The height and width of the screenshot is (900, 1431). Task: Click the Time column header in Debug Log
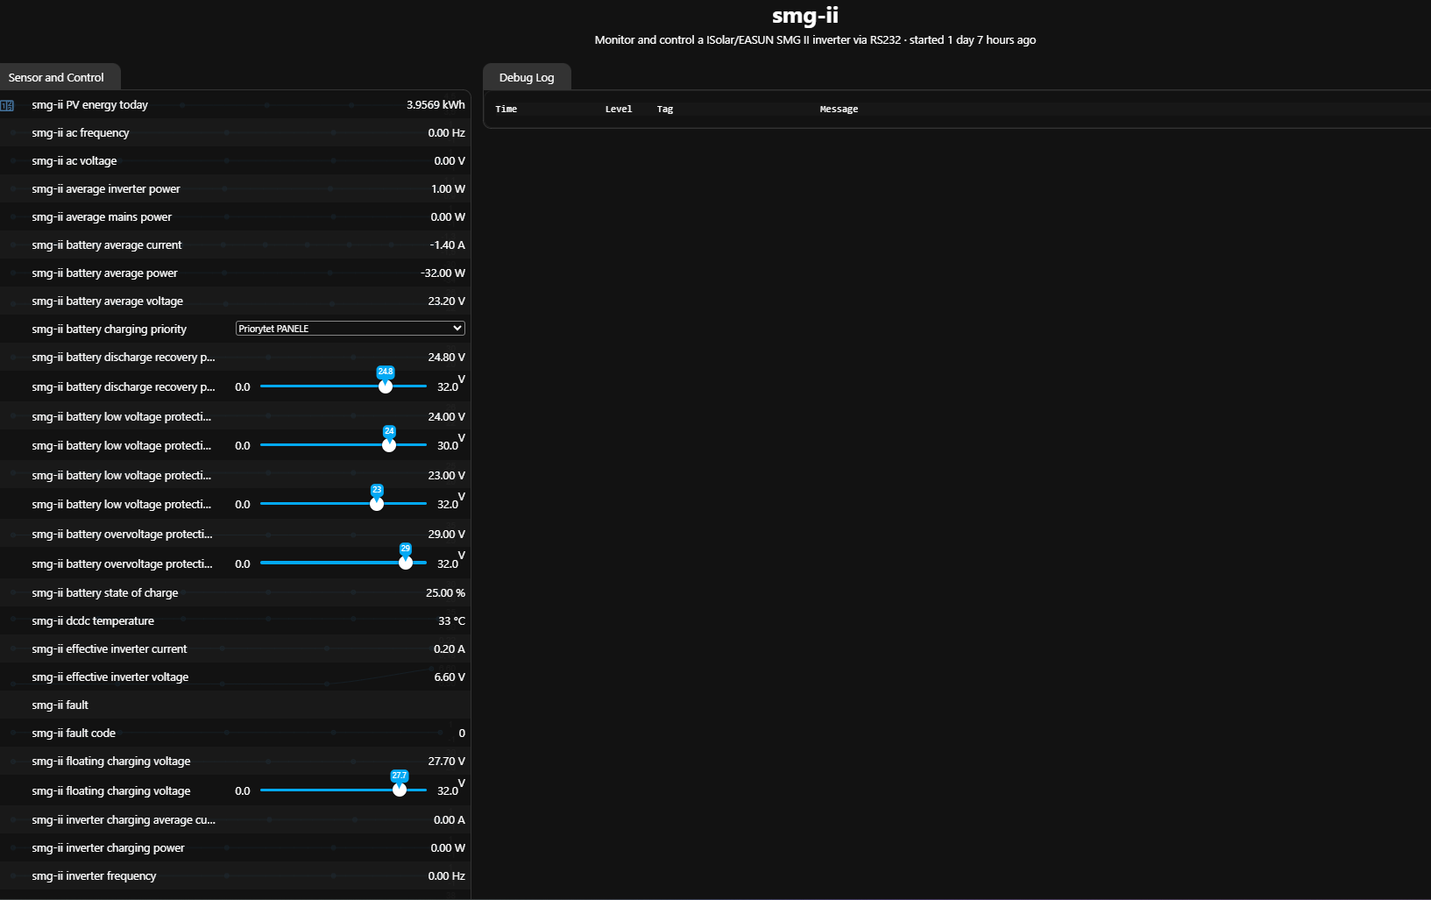click(507, 109)
